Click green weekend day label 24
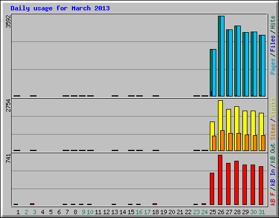This screenshot has height=218, width=279. [x=204, y=212]
